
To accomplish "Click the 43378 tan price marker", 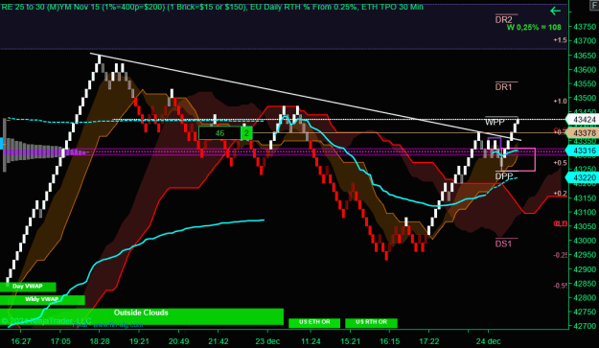I will coord(582,133).
